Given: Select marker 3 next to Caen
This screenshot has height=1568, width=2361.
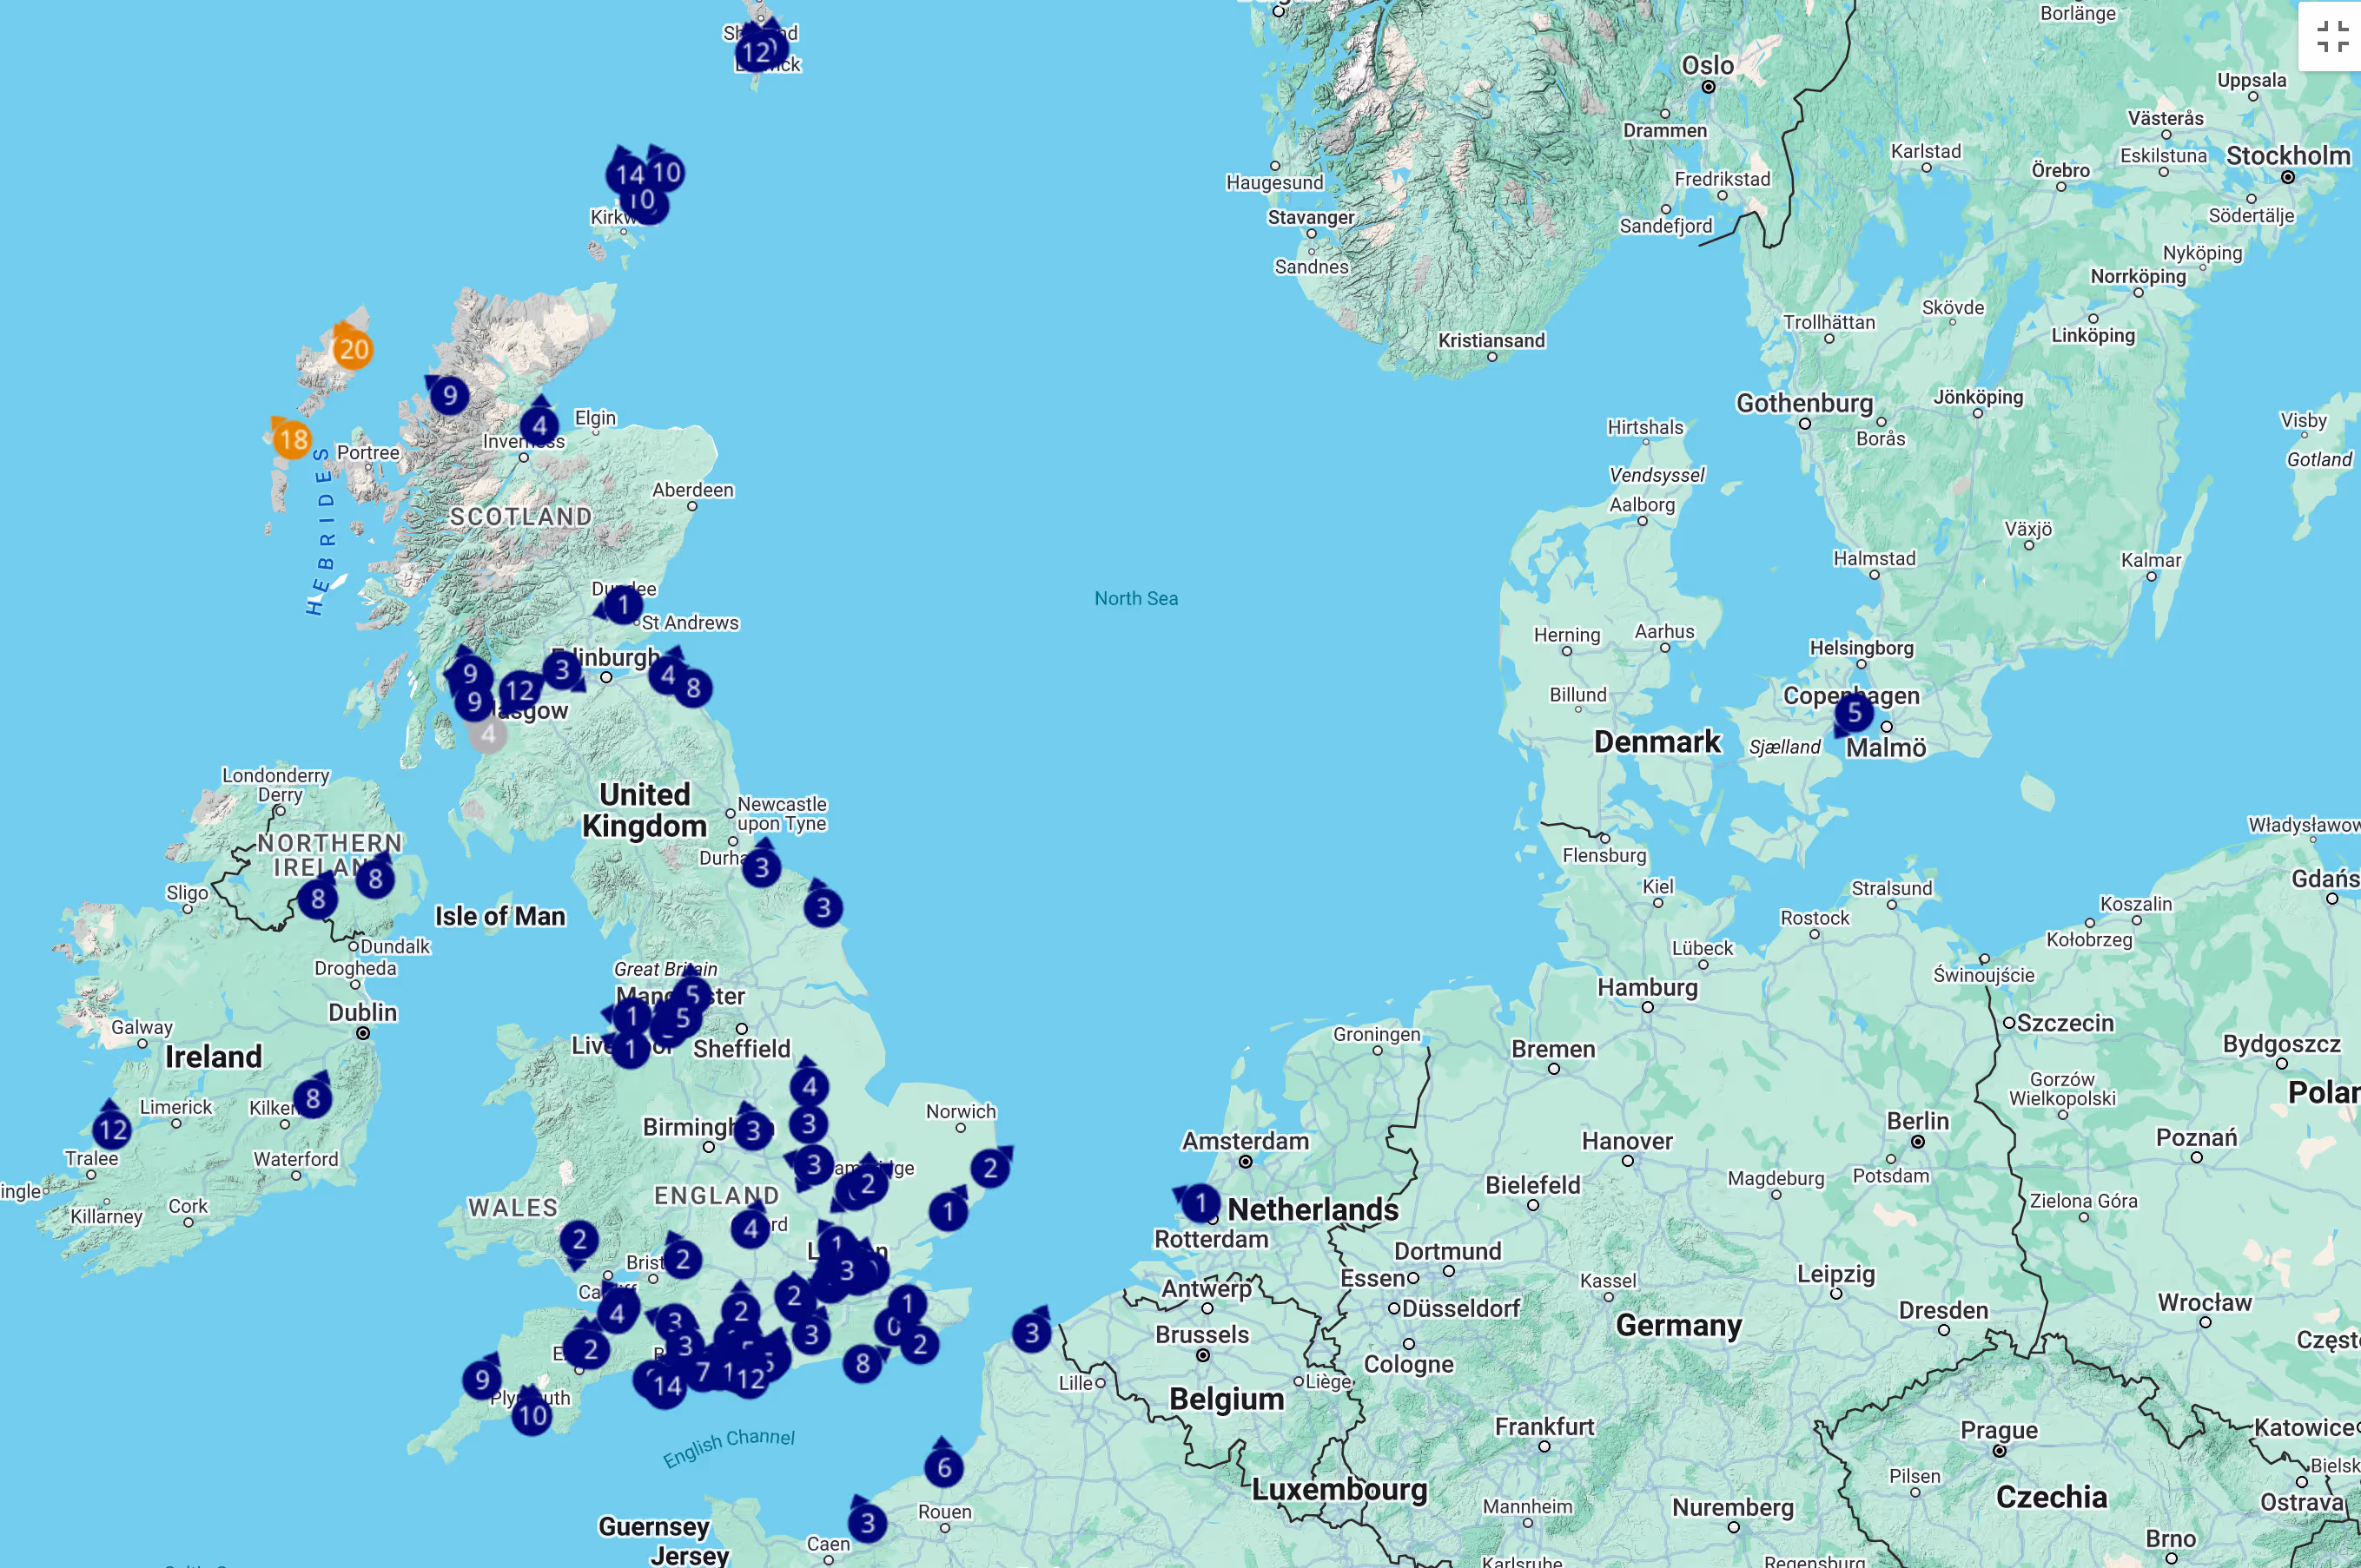Looking at the screenshot, I should pos(868,1523).
